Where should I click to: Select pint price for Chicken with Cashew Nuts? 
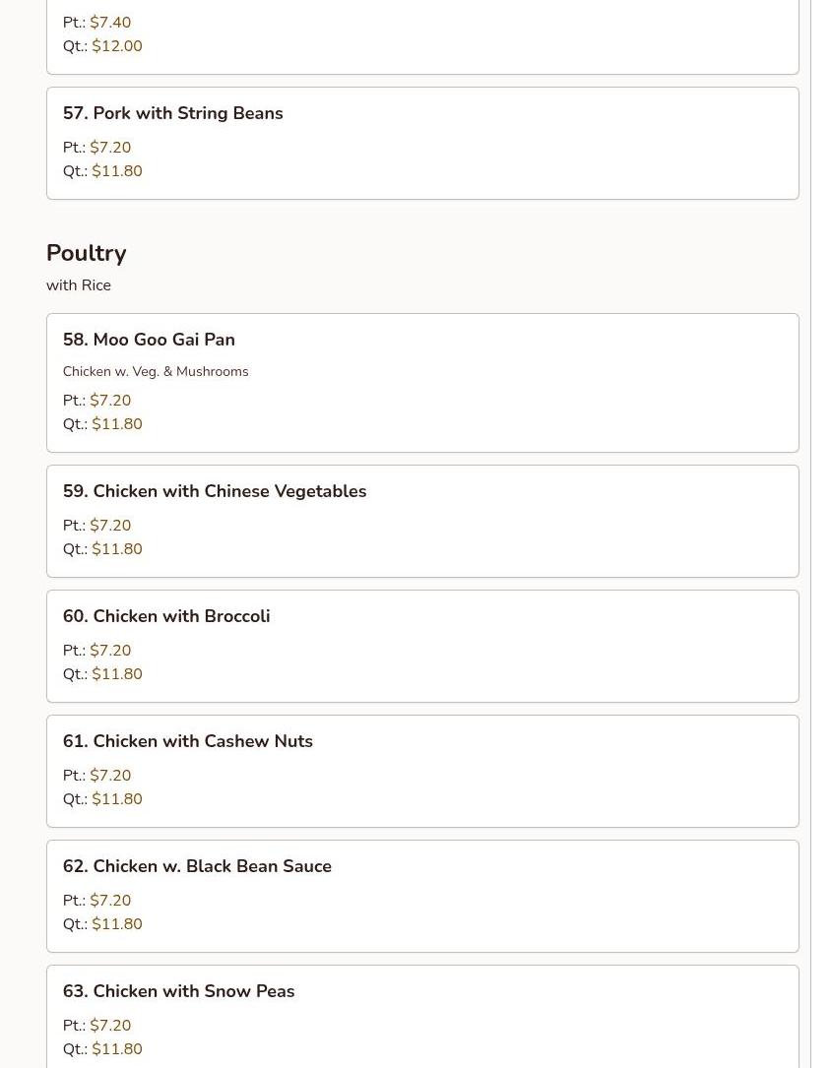click(110, 776)
